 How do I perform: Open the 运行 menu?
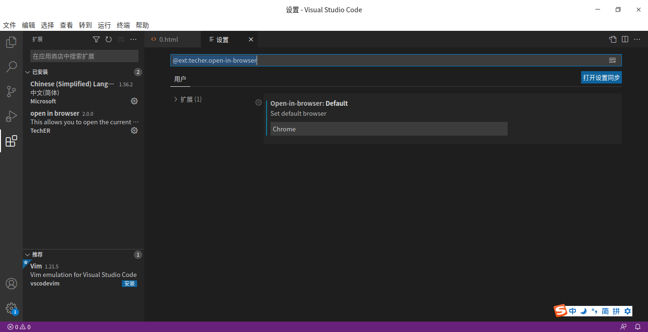coord(104,25)
